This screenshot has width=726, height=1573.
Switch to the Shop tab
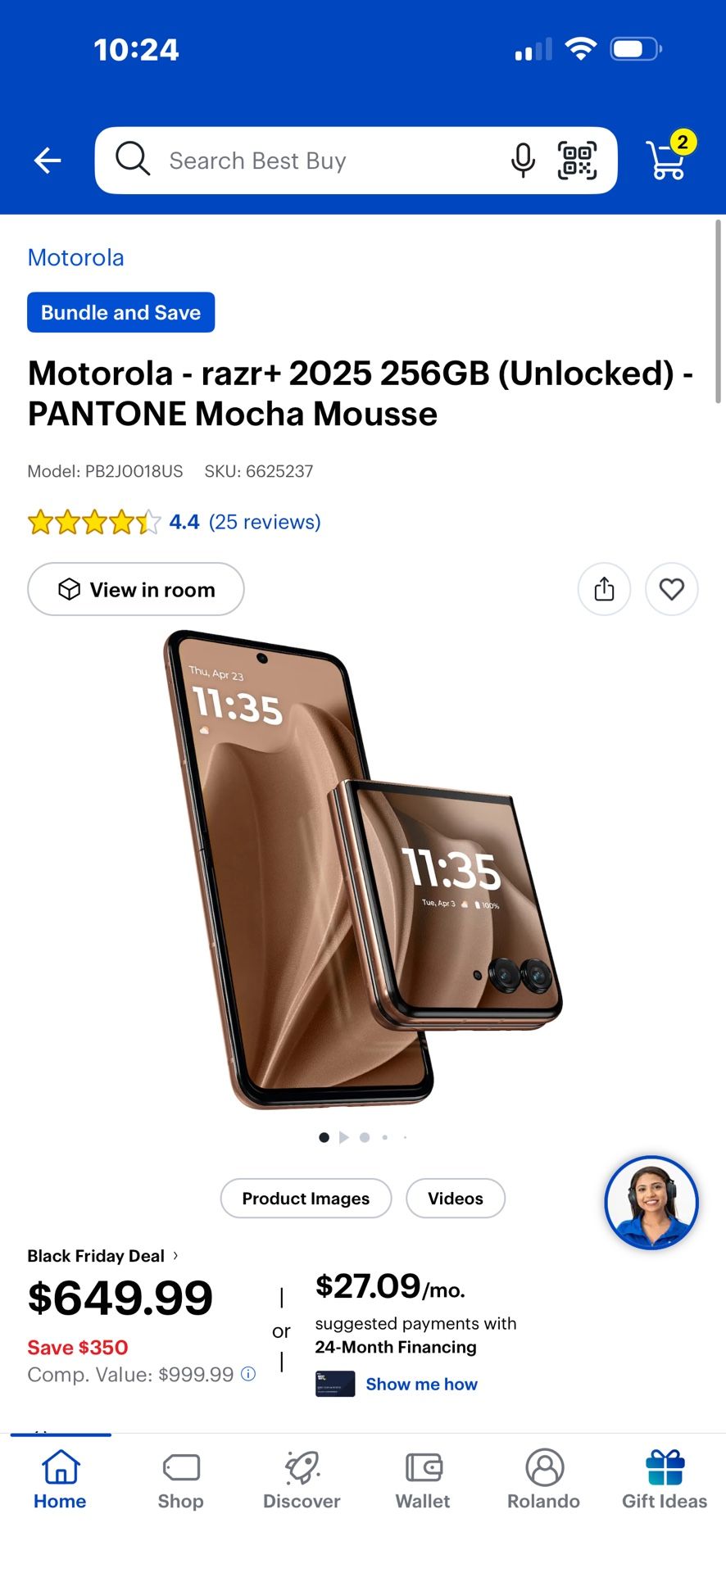181,1480
